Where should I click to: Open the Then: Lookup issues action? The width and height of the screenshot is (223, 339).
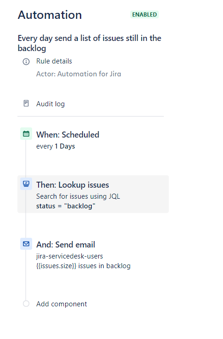[93, 194]
